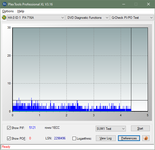Click the PlexTools XL logo icon
This screenshot has width=155, height=150.
click(4, 4)
